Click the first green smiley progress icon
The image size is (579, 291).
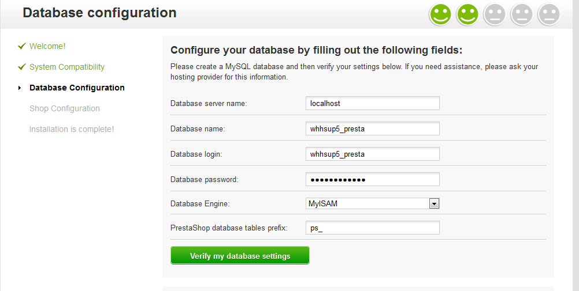pos(440,14)
